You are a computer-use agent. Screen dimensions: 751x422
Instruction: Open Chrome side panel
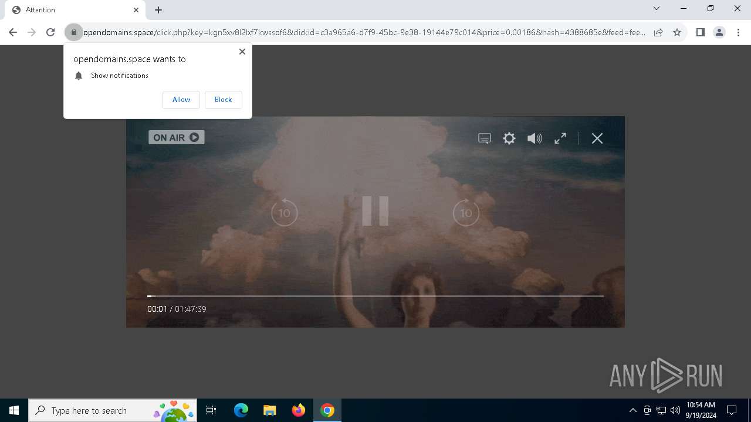(700, 32)
